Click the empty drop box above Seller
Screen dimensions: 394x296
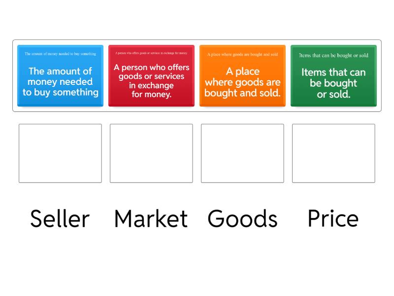pyautogui.click(x=60, y=153)
